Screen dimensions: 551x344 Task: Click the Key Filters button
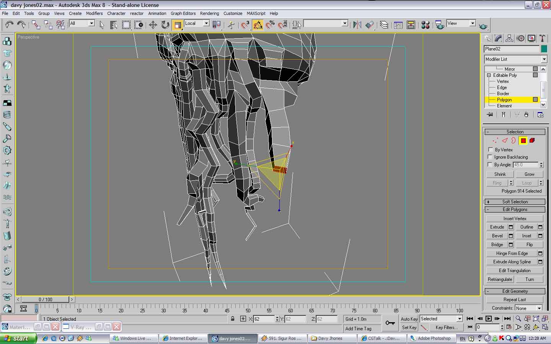coord(447,328)
